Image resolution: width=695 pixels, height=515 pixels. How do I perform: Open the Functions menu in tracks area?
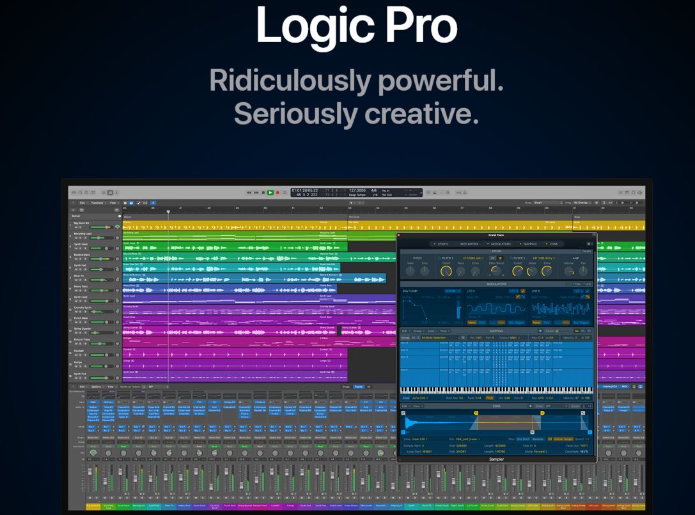click(98, 203)
